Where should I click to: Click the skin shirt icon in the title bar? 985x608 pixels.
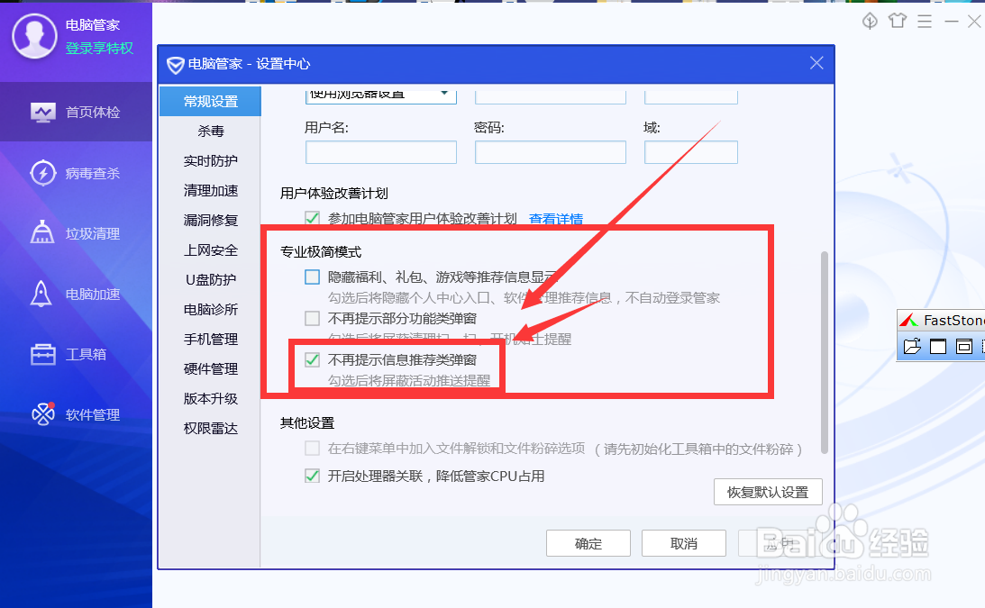[897, 21]
